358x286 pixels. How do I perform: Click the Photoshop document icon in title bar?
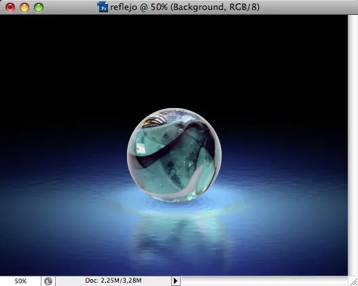(103, 7)
